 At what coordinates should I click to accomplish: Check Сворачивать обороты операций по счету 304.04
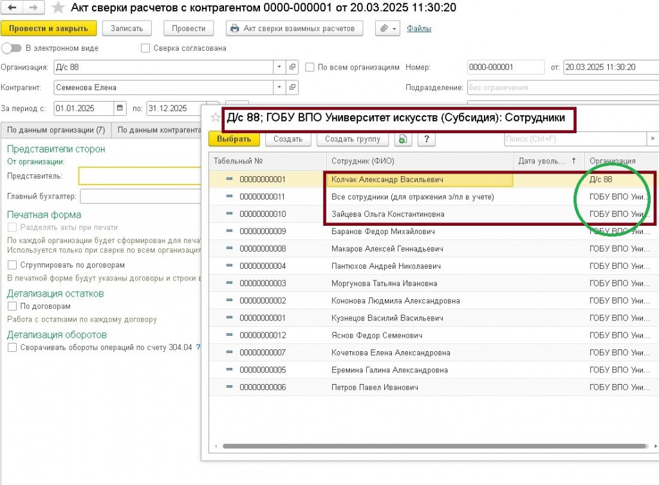pyautogui.click(x=12, y=347)
